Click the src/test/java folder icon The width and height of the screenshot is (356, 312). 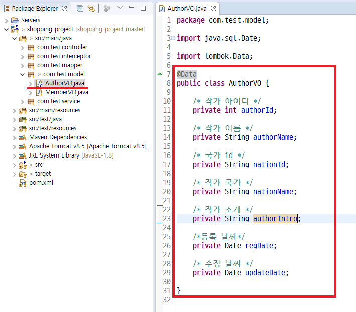tap(23, 119)
